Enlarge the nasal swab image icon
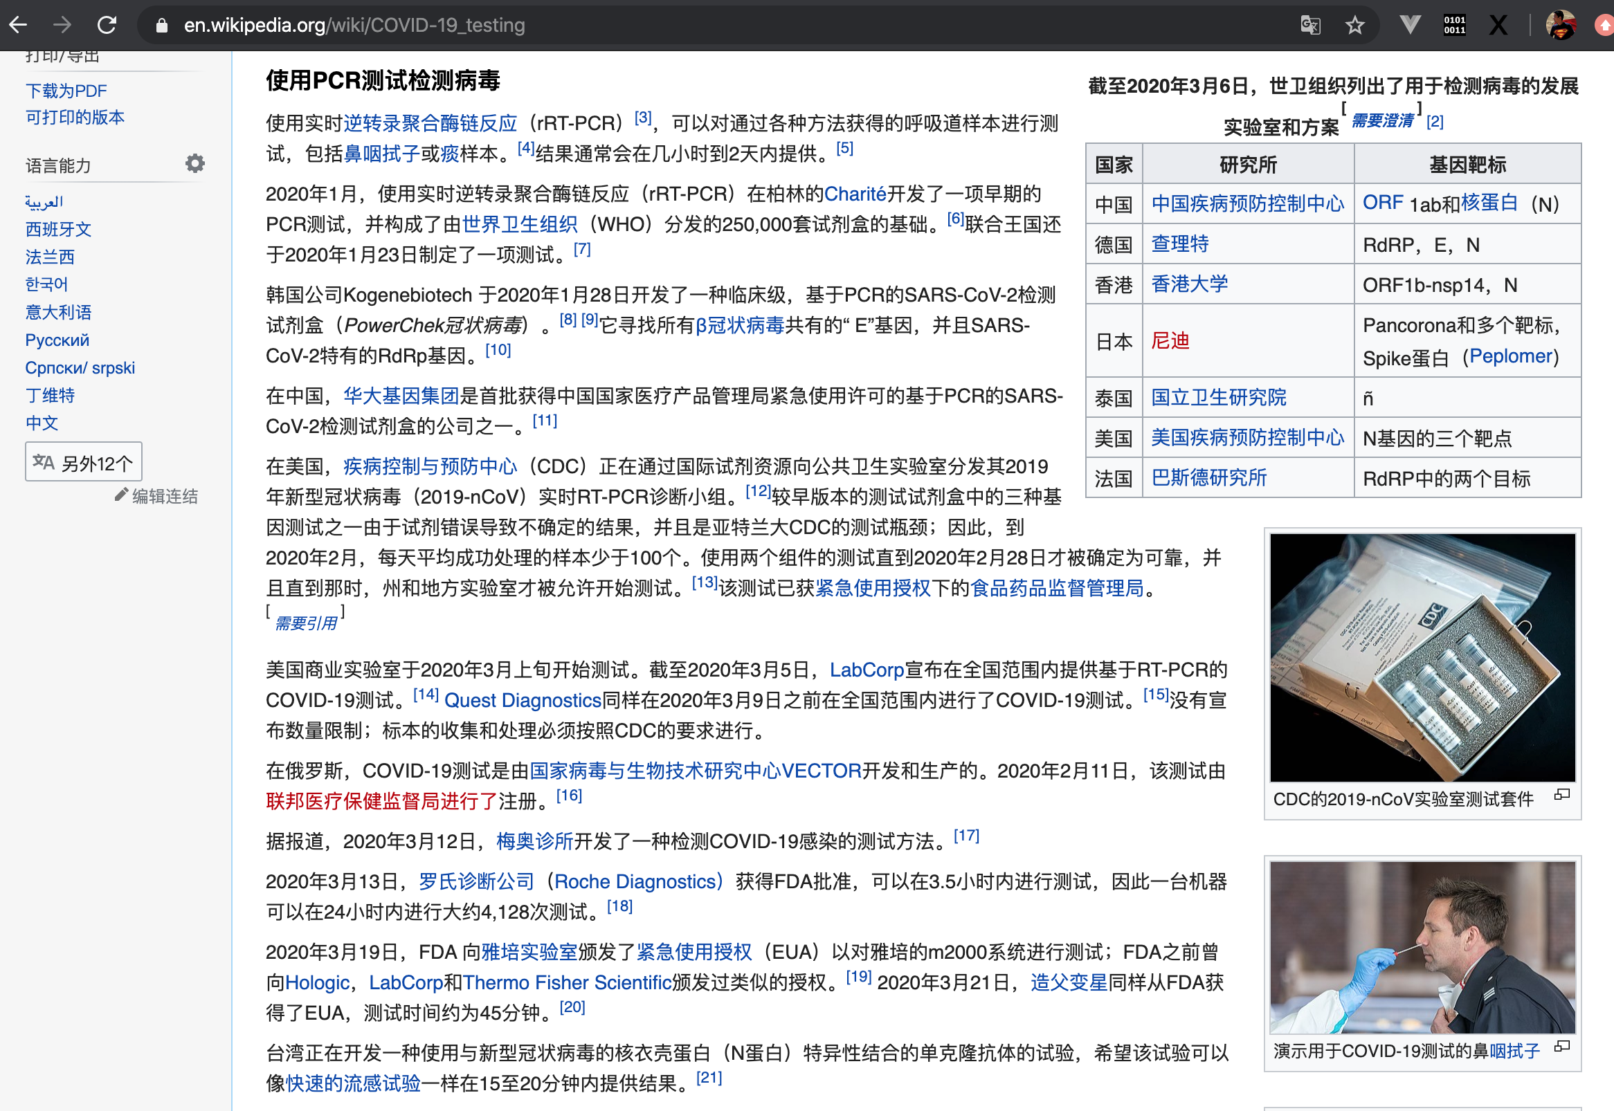1614x1111 pixels. click(1563, 1046)
